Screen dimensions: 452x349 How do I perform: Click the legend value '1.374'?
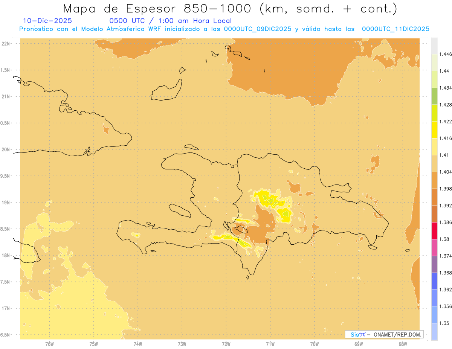click(x=446, y=256)
